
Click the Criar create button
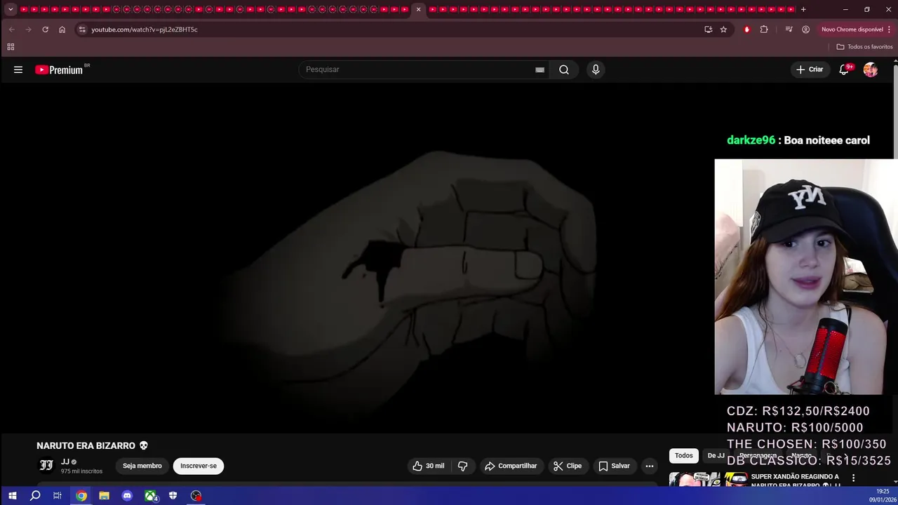coord(810,69)
